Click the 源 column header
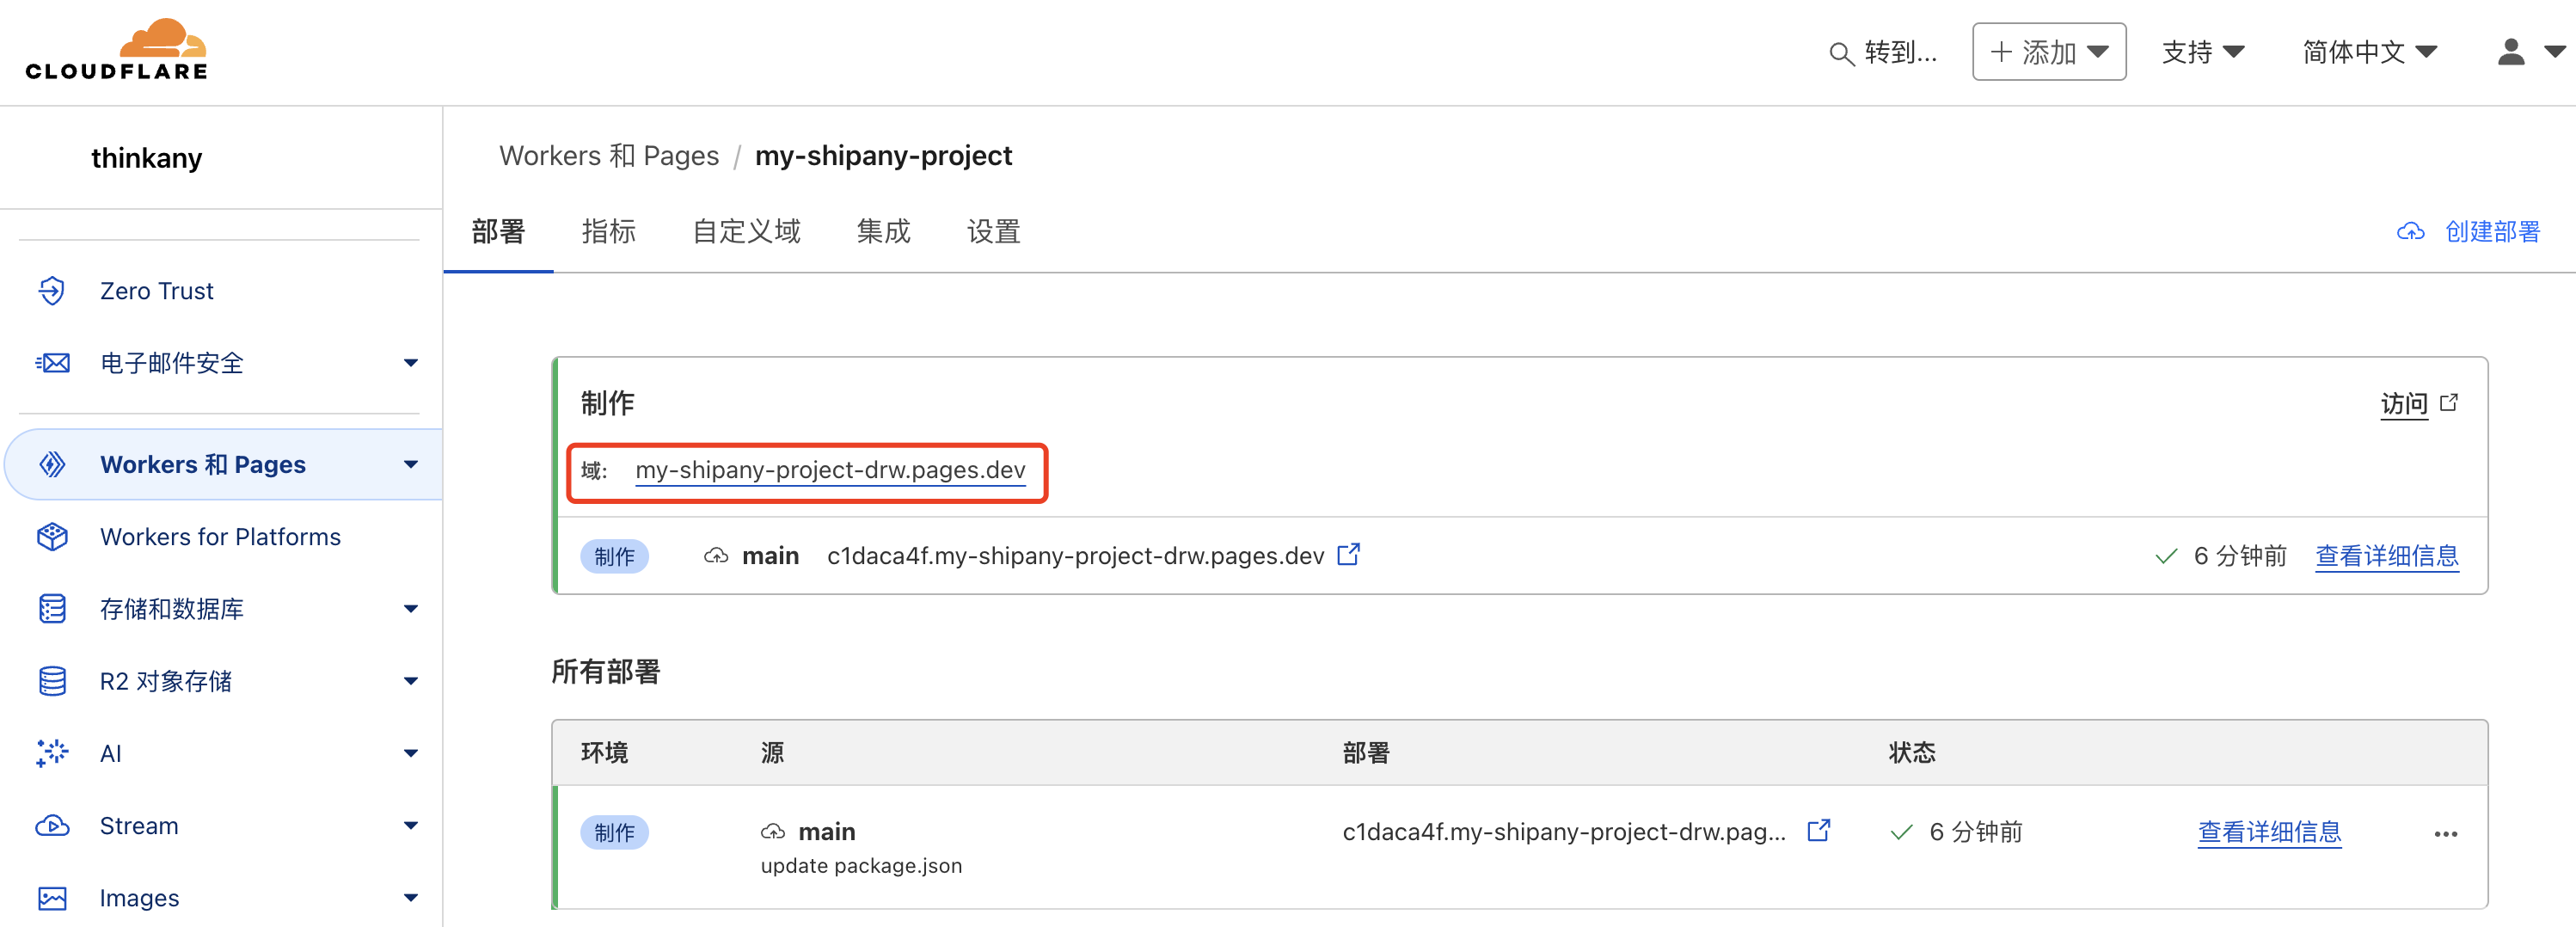 (x=772, y=753)
